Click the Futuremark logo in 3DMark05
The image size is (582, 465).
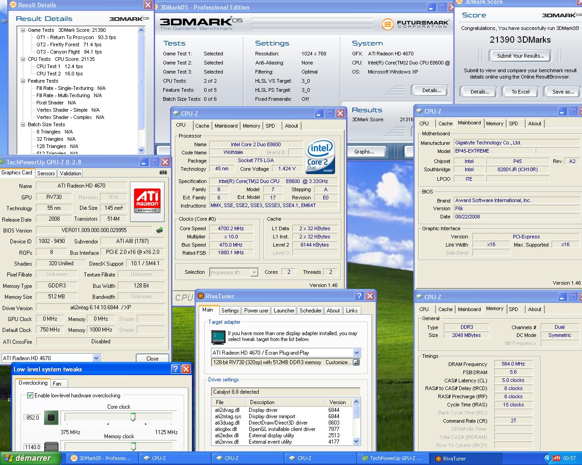[x=415, y=24]
